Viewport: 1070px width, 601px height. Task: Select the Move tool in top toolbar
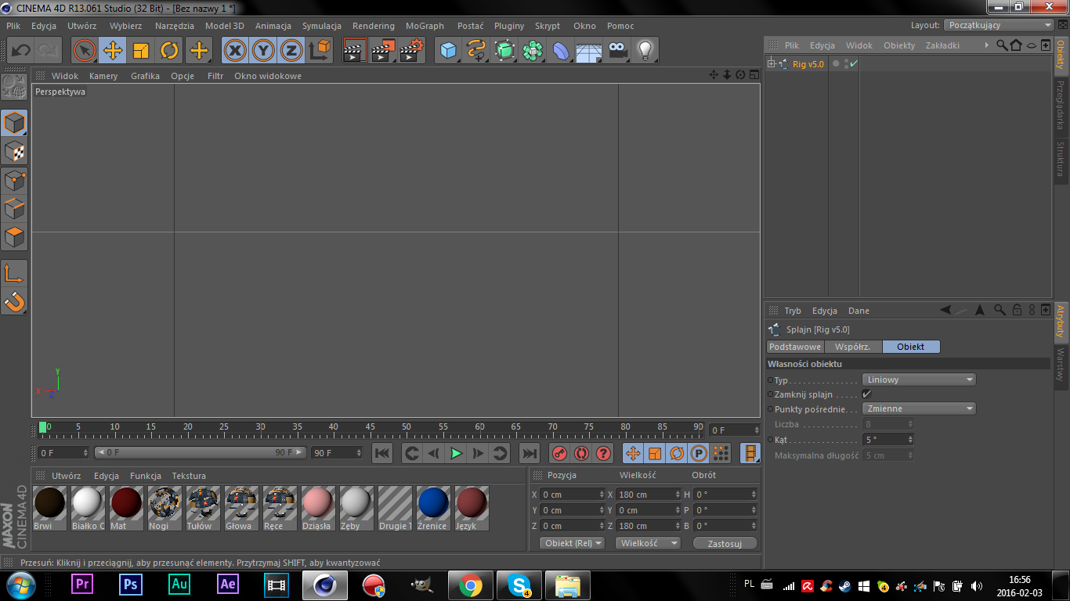(x=113, y=51)
